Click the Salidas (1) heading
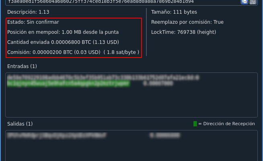Viewport: 263px width, 161px height. [x=20, y=124]
